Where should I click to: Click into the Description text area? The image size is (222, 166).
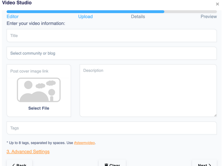click(148, 90)
